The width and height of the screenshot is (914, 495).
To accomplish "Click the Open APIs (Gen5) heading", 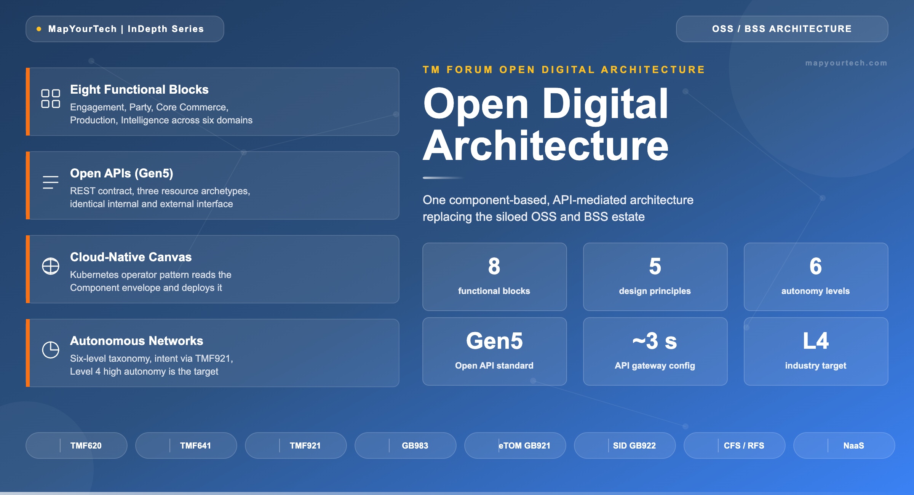I will pyautogui.click(x=121, y=173).
